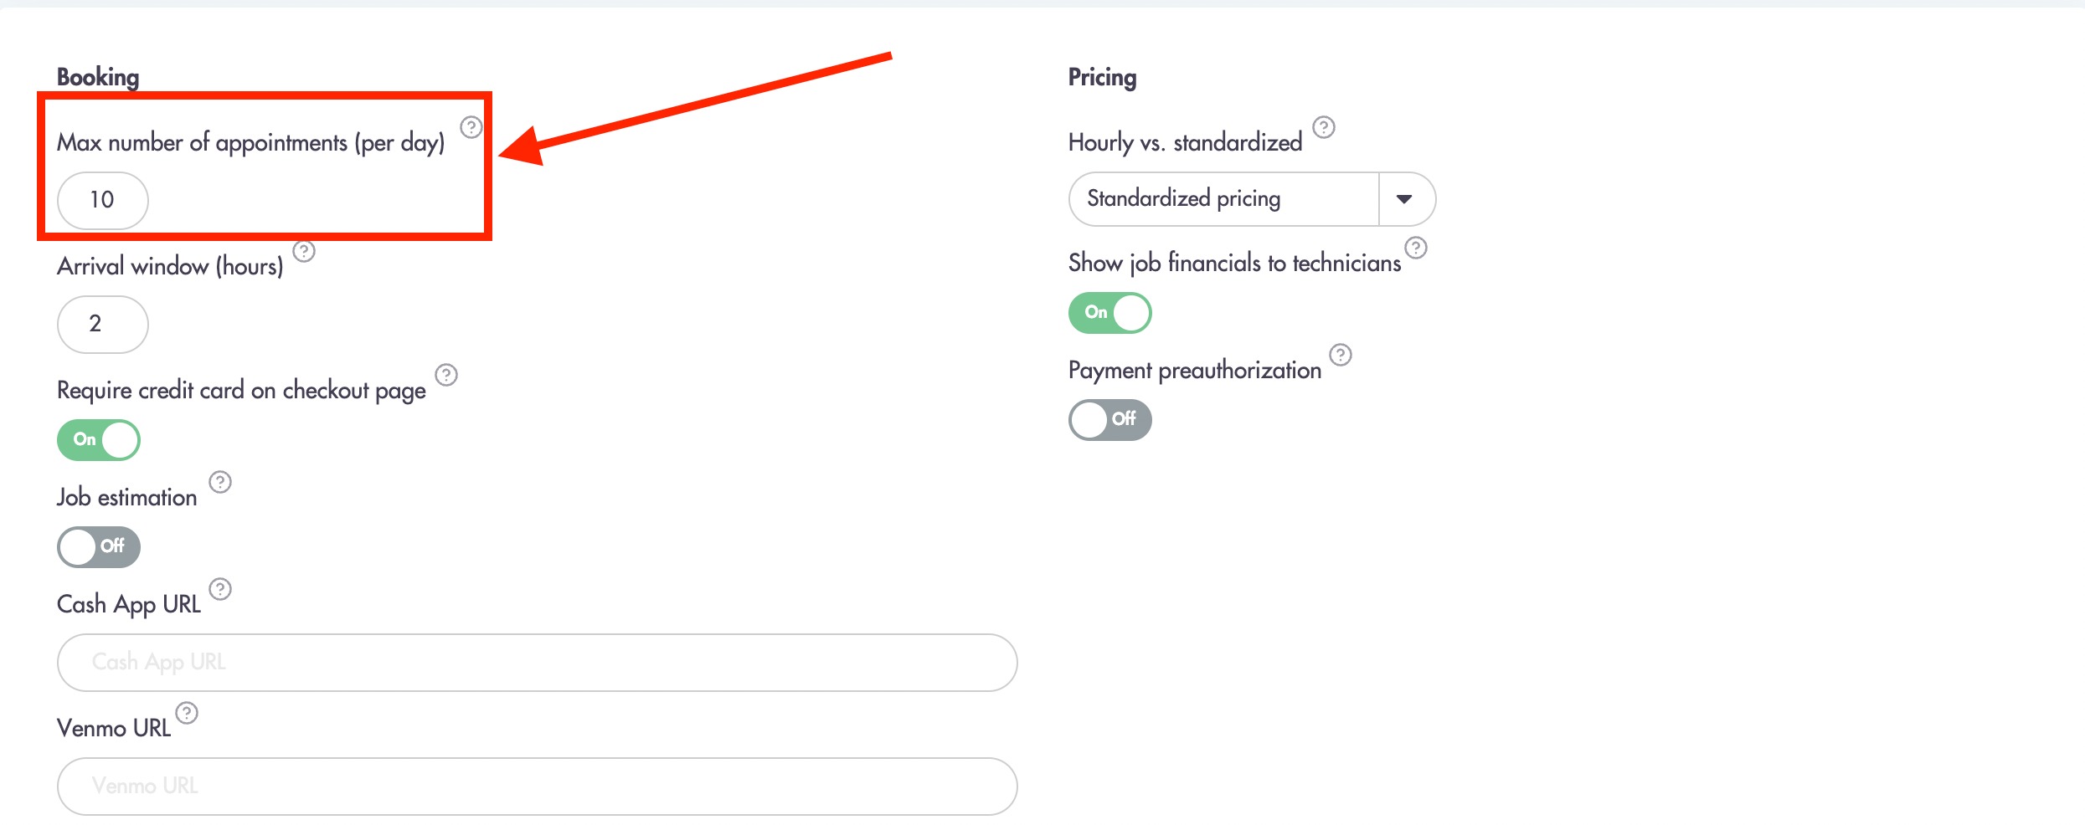This screenshot has width=2085, height=825.
Task: Open the Standardized pricing combo box
Action: (x=1253, y=199)
